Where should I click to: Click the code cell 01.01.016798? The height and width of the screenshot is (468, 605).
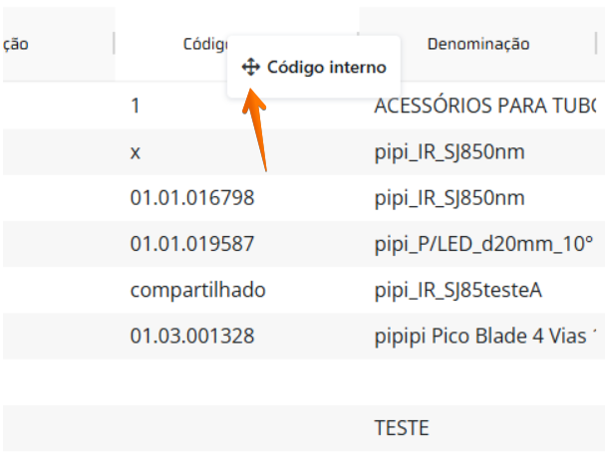[192, 198]
